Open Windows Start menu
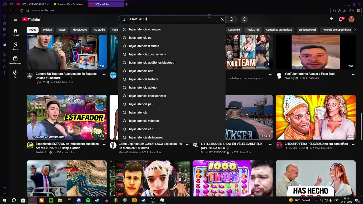Image resolution: width=363 pixels, height=204 pixels. tap(5, 200)
